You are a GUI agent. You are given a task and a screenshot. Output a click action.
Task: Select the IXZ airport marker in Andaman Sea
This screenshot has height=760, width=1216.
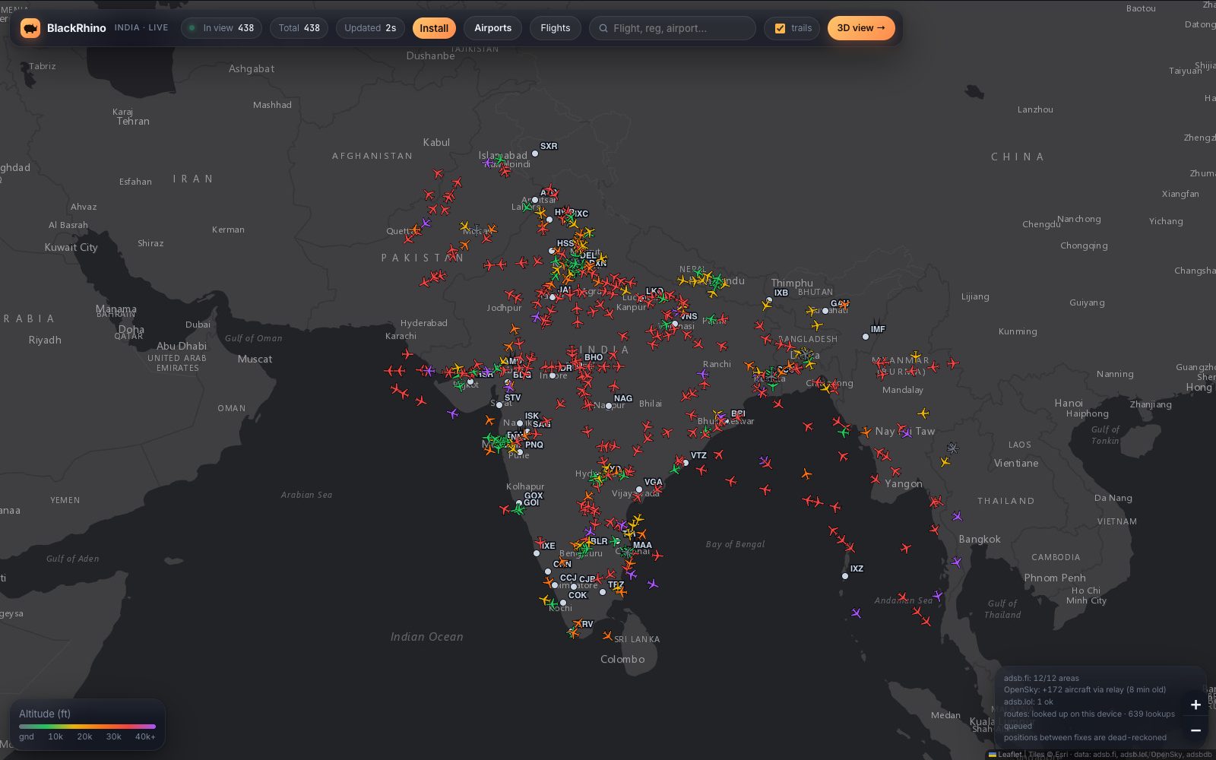coord(845,576)
